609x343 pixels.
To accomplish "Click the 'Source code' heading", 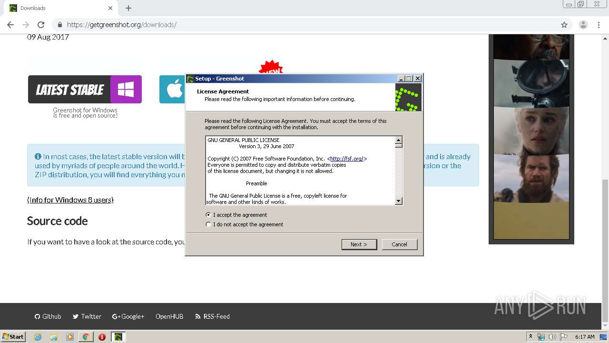I will (58, 221).
